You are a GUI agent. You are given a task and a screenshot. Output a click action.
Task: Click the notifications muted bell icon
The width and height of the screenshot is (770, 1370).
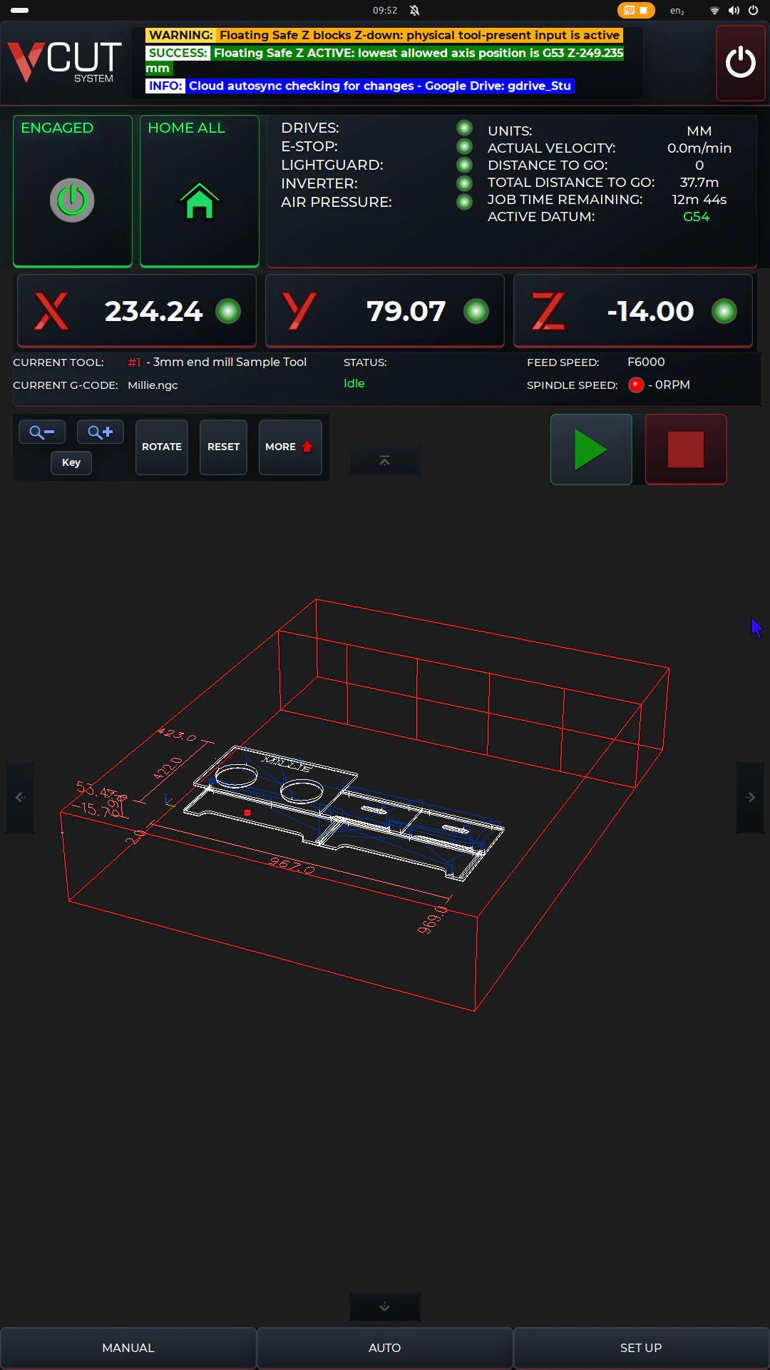point(415,10)
